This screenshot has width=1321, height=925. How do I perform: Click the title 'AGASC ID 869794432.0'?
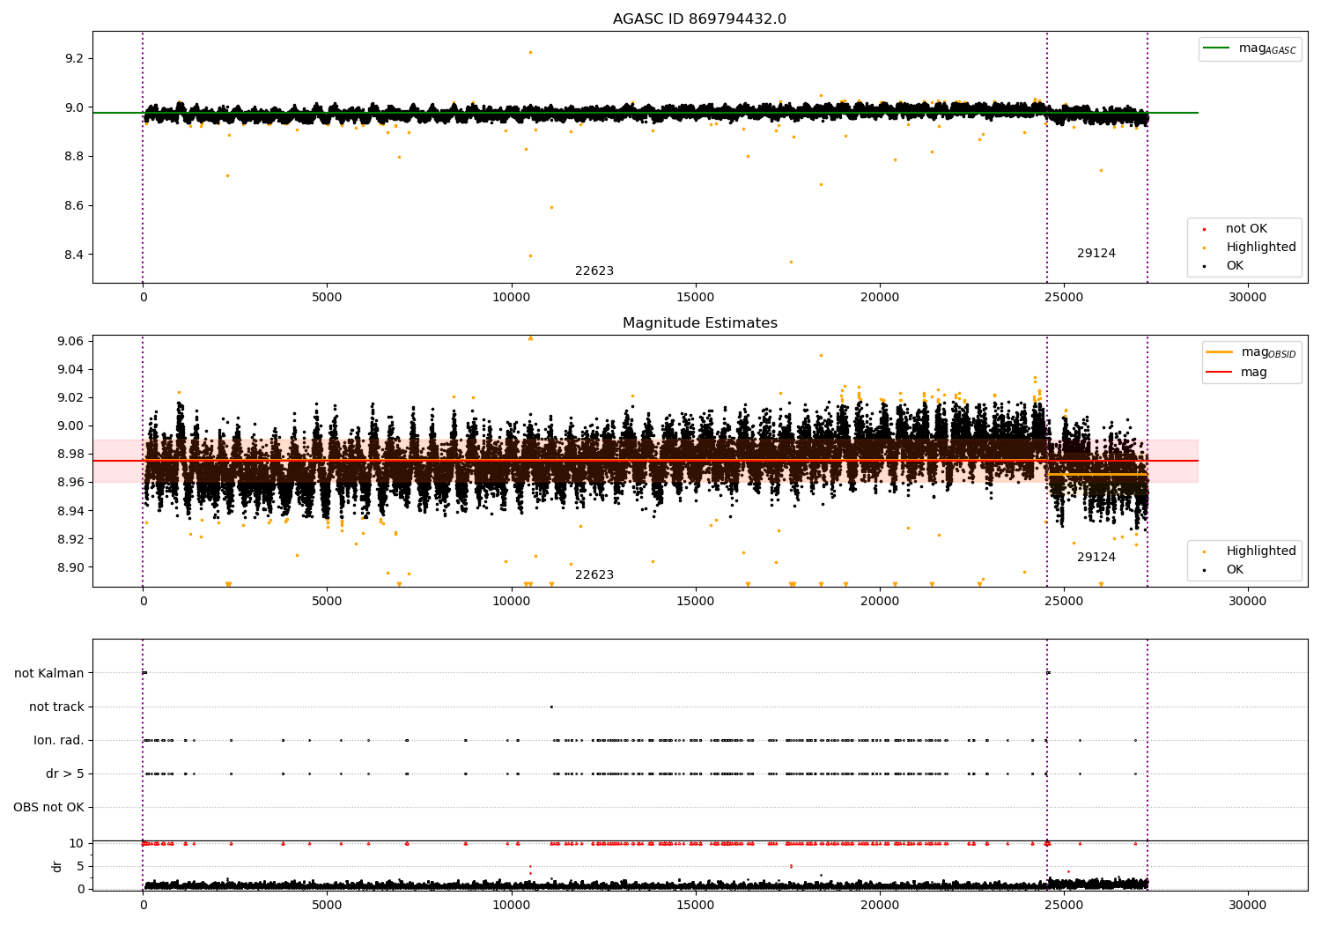point(699,19)
